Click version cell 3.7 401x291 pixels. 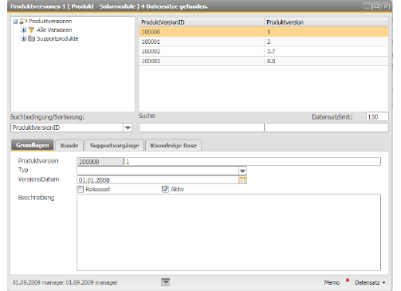pos(326,51)
